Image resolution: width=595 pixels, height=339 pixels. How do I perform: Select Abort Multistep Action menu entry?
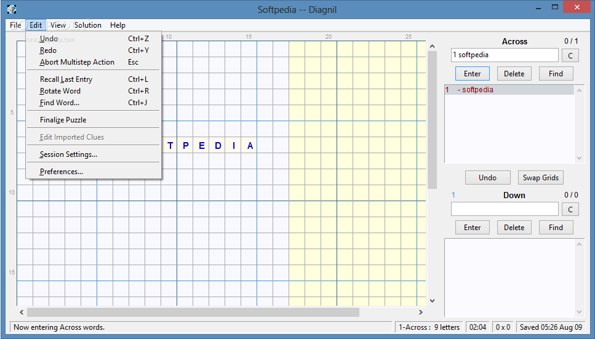pyautogui.click(x=94, y=62)
